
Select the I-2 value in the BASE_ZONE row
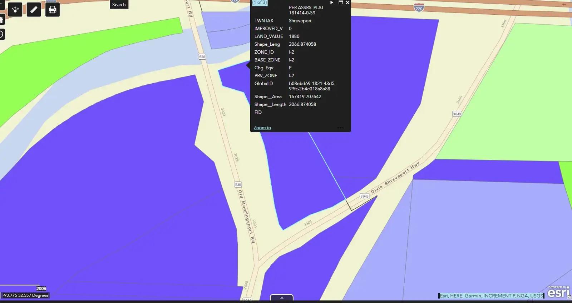coord(292,60)
